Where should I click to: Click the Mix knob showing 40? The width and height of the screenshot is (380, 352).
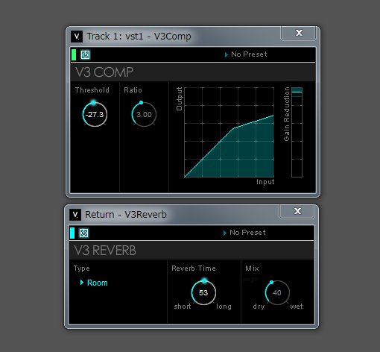point(277,292)
